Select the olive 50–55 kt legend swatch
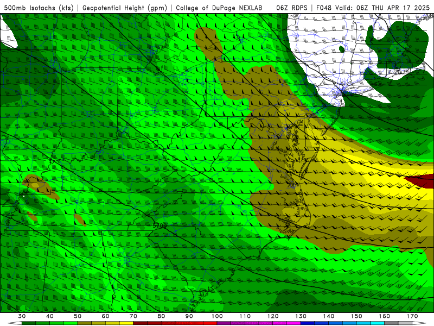This screenshot has height=326, width=434. (85, 323)
